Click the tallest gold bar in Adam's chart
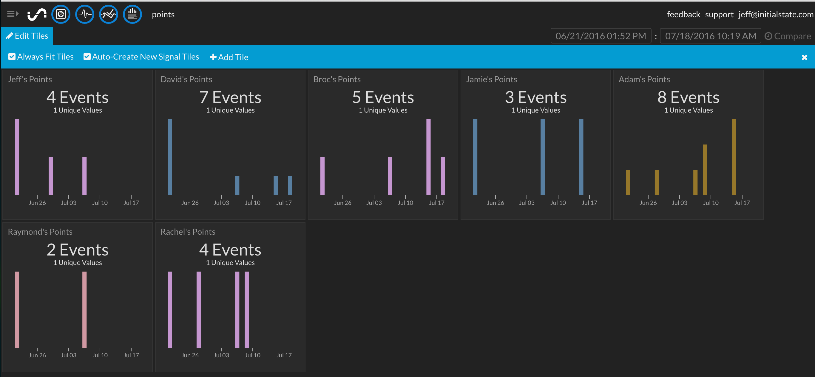This screenshot has width=815, height=377. pyautogui.click(x=734, y=157)
